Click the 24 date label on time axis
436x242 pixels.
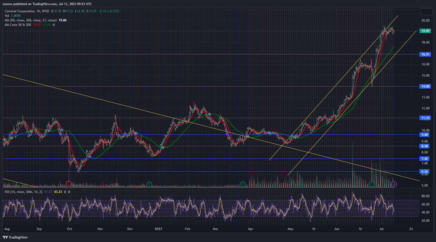pos(411,229)
